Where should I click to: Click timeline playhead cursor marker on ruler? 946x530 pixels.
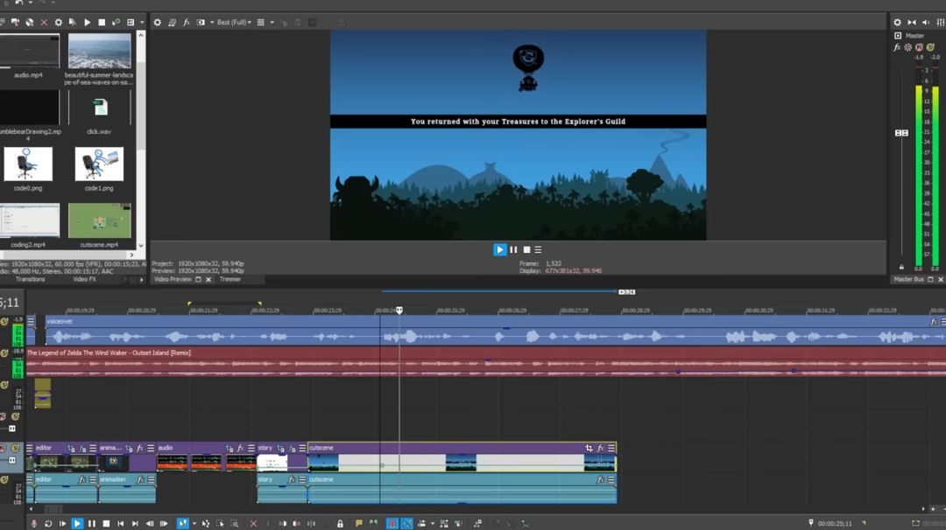point(399,310)
